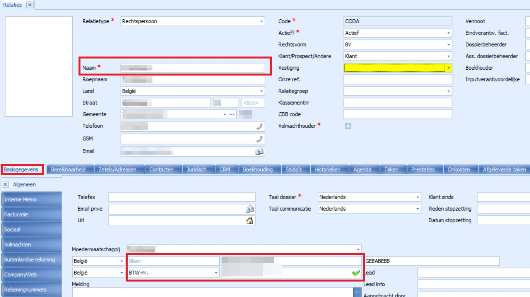Click the green checkmark beside BTW-nr. value
Viewport: 530px width, 297px height.
pyautogui.click(x=356, y=273)
